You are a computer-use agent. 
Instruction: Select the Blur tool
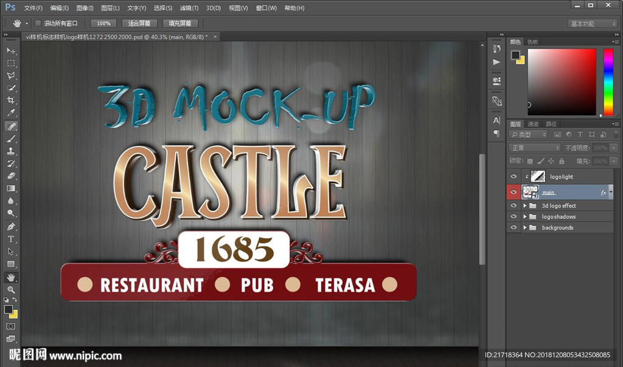pos(11,201)
